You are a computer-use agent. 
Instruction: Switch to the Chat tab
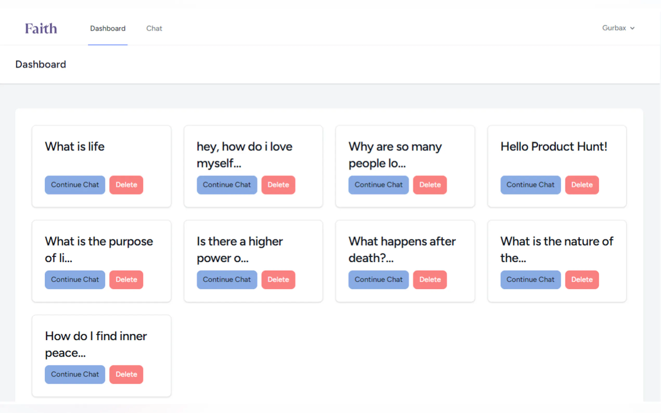tap(154, 28)
